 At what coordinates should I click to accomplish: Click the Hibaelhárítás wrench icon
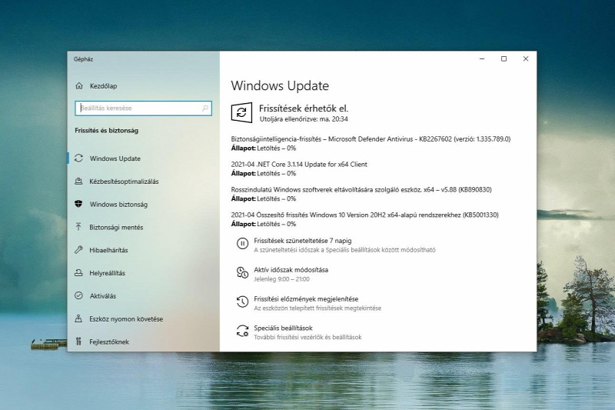pos(78,249)
